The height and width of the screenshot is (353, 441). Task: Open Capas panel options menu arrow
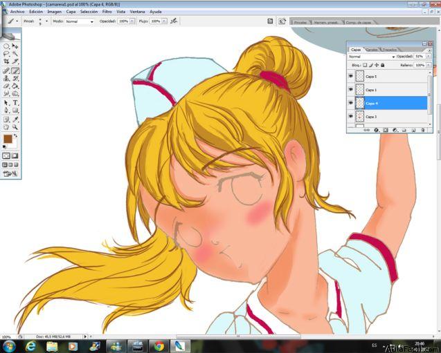click(429, 50)
